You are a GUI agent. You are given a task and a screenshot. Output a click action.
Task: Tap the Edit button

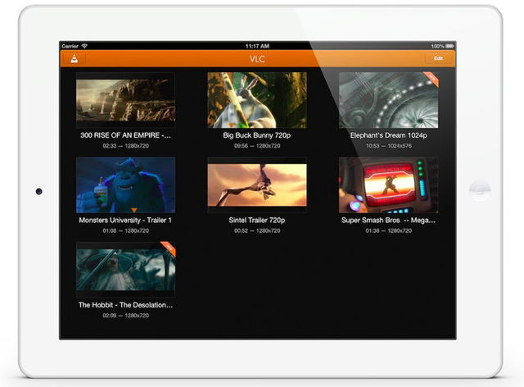pos(439,59)
